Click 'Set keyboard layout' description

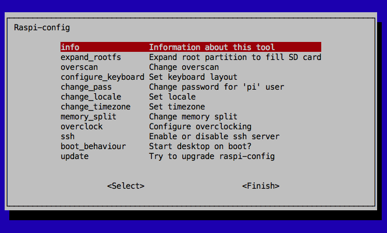coord(193,77)
